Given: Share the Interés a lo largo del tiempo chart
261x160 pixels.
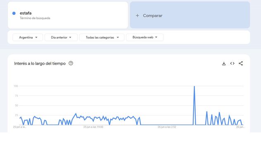Looking at the screenshot, I should click(x=241, y=63).
